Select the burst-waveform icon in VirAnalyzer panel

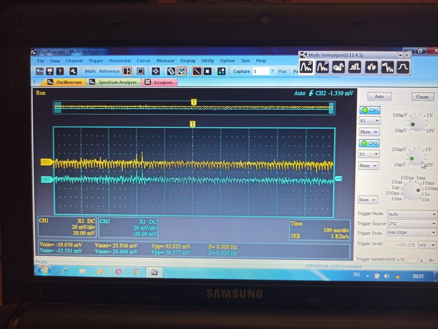[371, 67]
